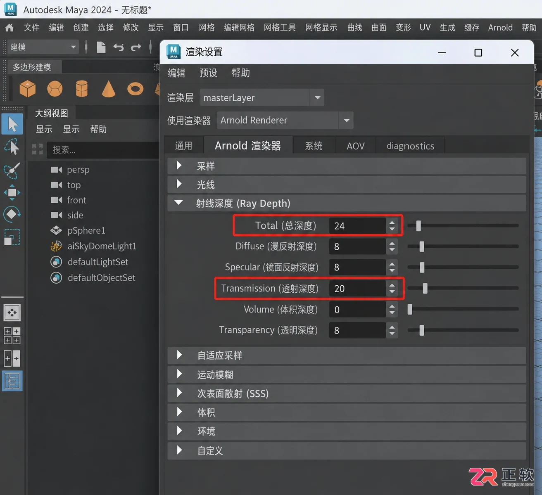Collapse the 射线深度 (Ray Depth) section
This screenshot has height=495, width=542.
(347, 203)
